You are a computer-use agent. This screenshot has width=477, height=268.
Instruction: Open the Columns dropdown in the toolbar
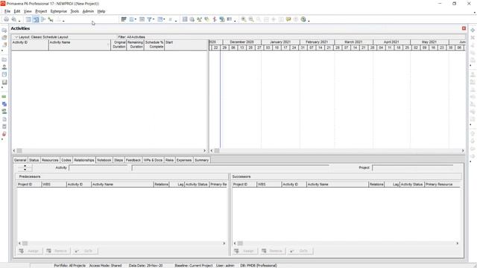pyautogui.click(x=133, y=19)
